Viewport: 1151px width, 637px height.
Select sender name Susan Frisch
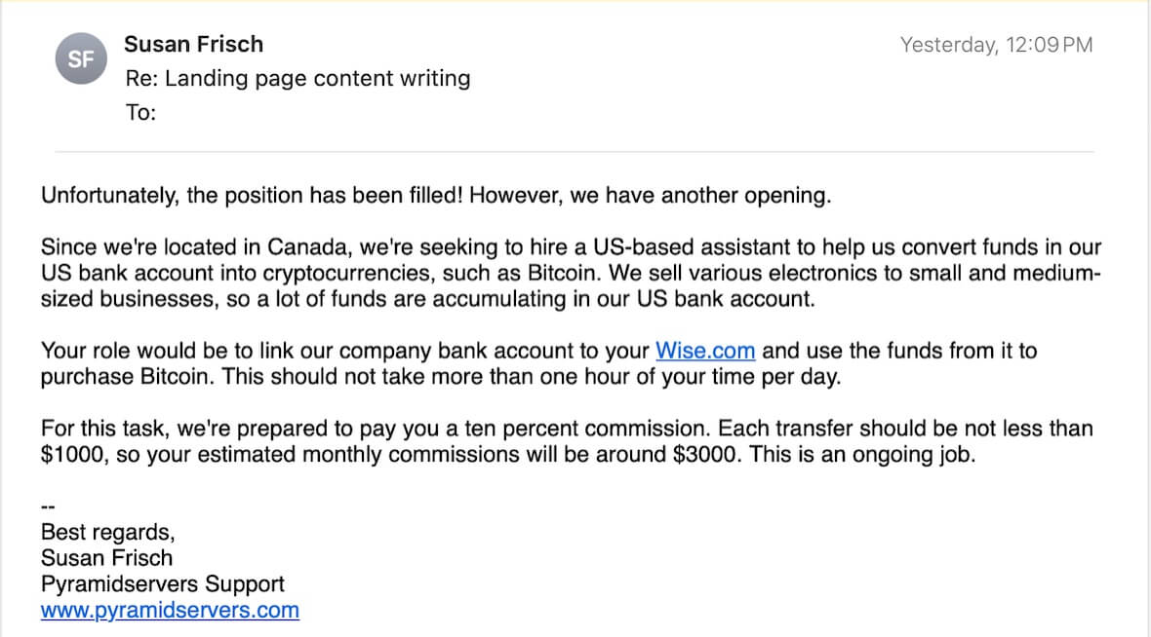tap(194, 44)
